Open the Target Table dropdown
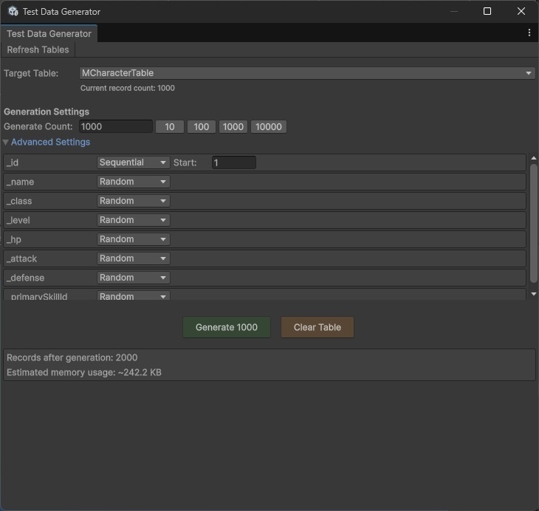This screenshot has height=511, width=539. pos(307,73)
